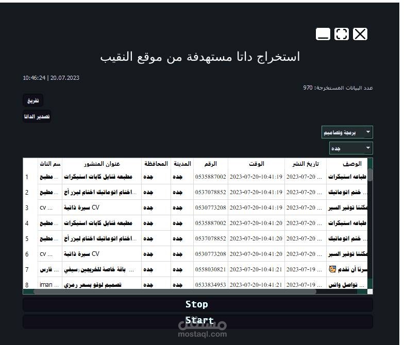Image resolution: width=405 pixels, height=345 pixels.
Task: Select row number 1 header
Action: [x=30, y=177]
